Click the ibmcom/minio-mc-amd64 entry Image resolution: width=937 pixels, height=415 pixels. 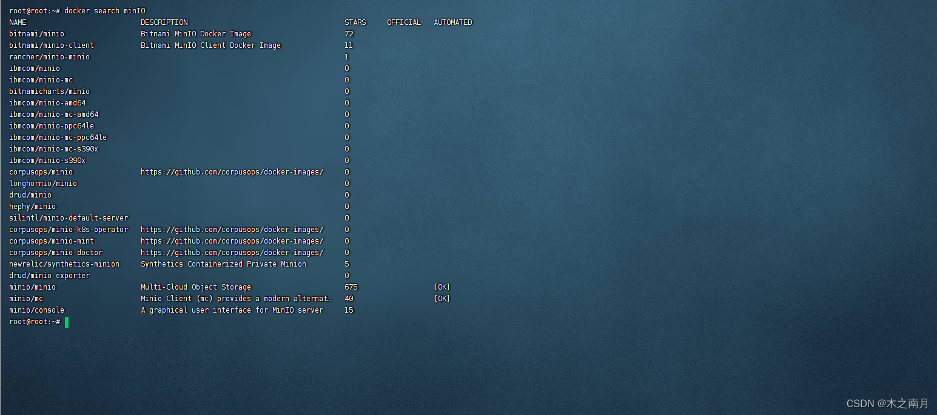tap(54, 115)
